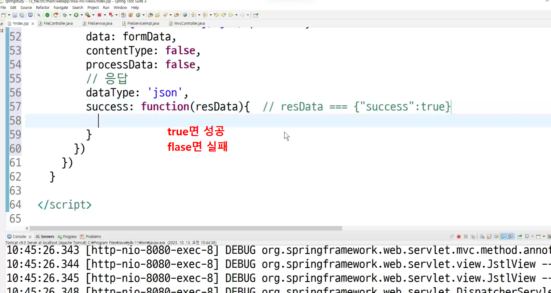Switch to the FileServiceImpl.java editor tab
Viewport: 551px width, 293px height.
(141, 24)
